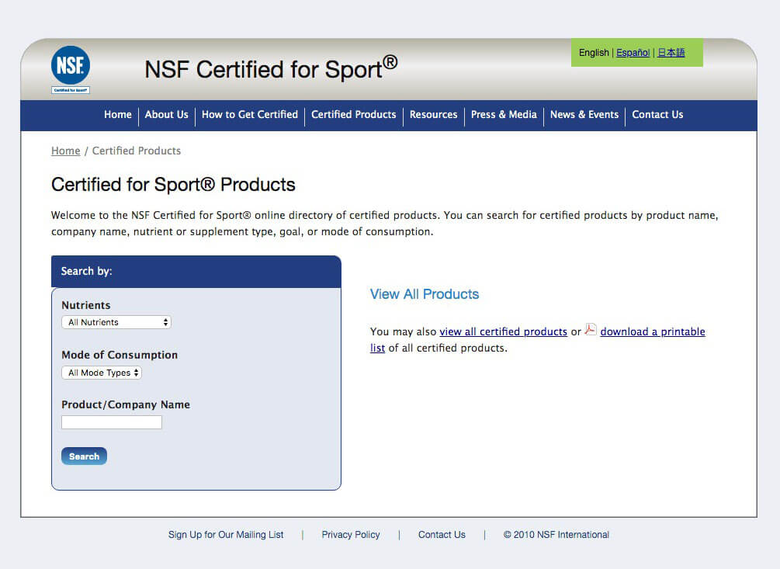Click the Search by: panel header
Image resolution: width=780 pixels, height=569 pixels.
196,272
